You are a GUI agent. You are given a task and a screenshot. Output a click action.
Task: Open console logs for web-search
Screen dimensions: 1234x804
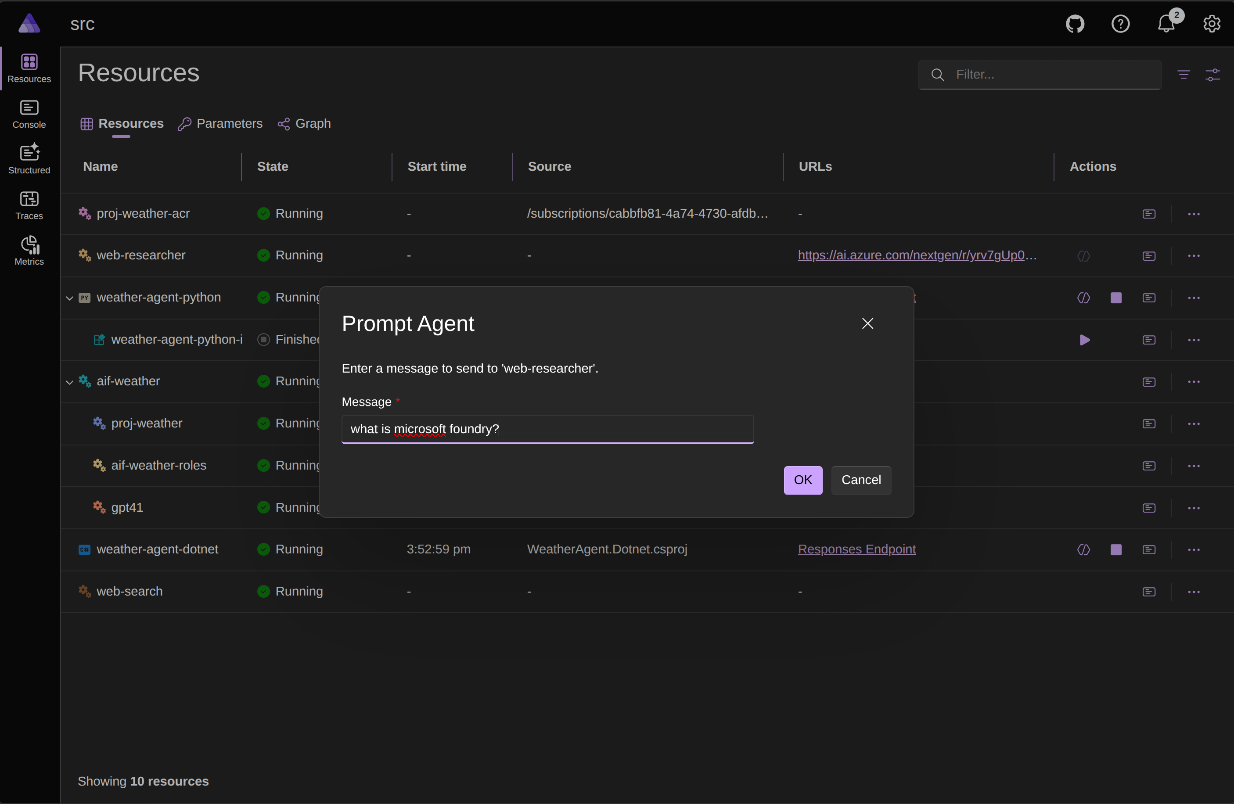tap(1149, 592)
